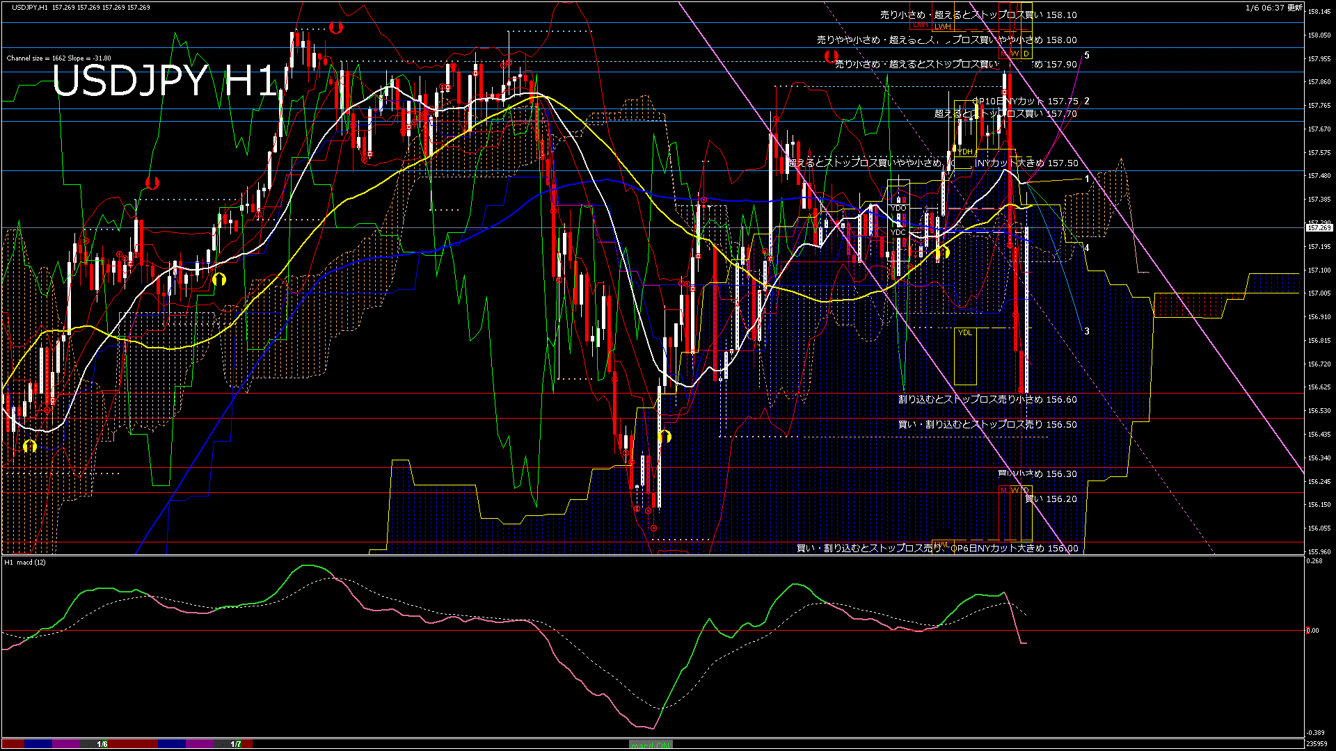Select the 157.90 sell order label
This screenshot has height=751, width=1336.
(x=956, y=64)
